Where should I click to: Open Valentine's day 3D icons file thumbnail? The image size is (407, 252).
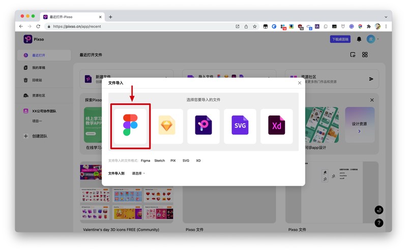point(126,193)
